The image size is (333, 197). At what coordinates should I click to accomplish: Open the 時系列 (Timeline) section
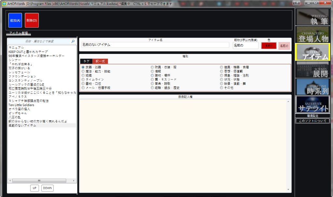tap(313, 87)
